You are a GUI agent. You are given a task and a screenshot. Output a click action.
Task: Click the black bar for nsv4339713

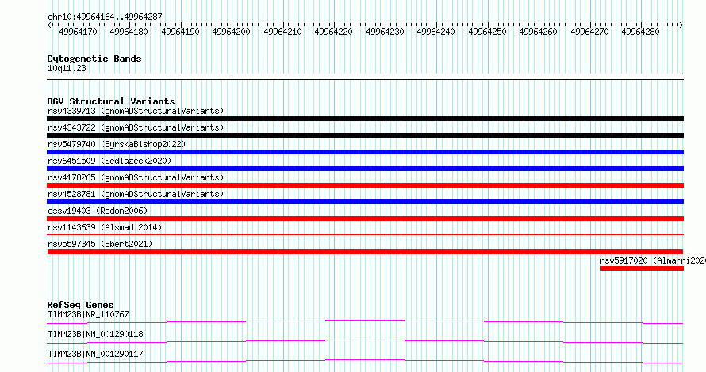[365, 119]
